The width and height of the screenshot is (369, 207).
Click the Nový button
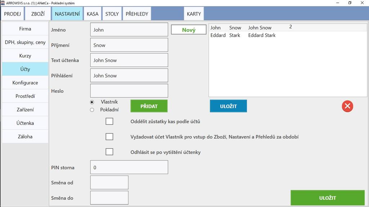[x=189, y=30]
